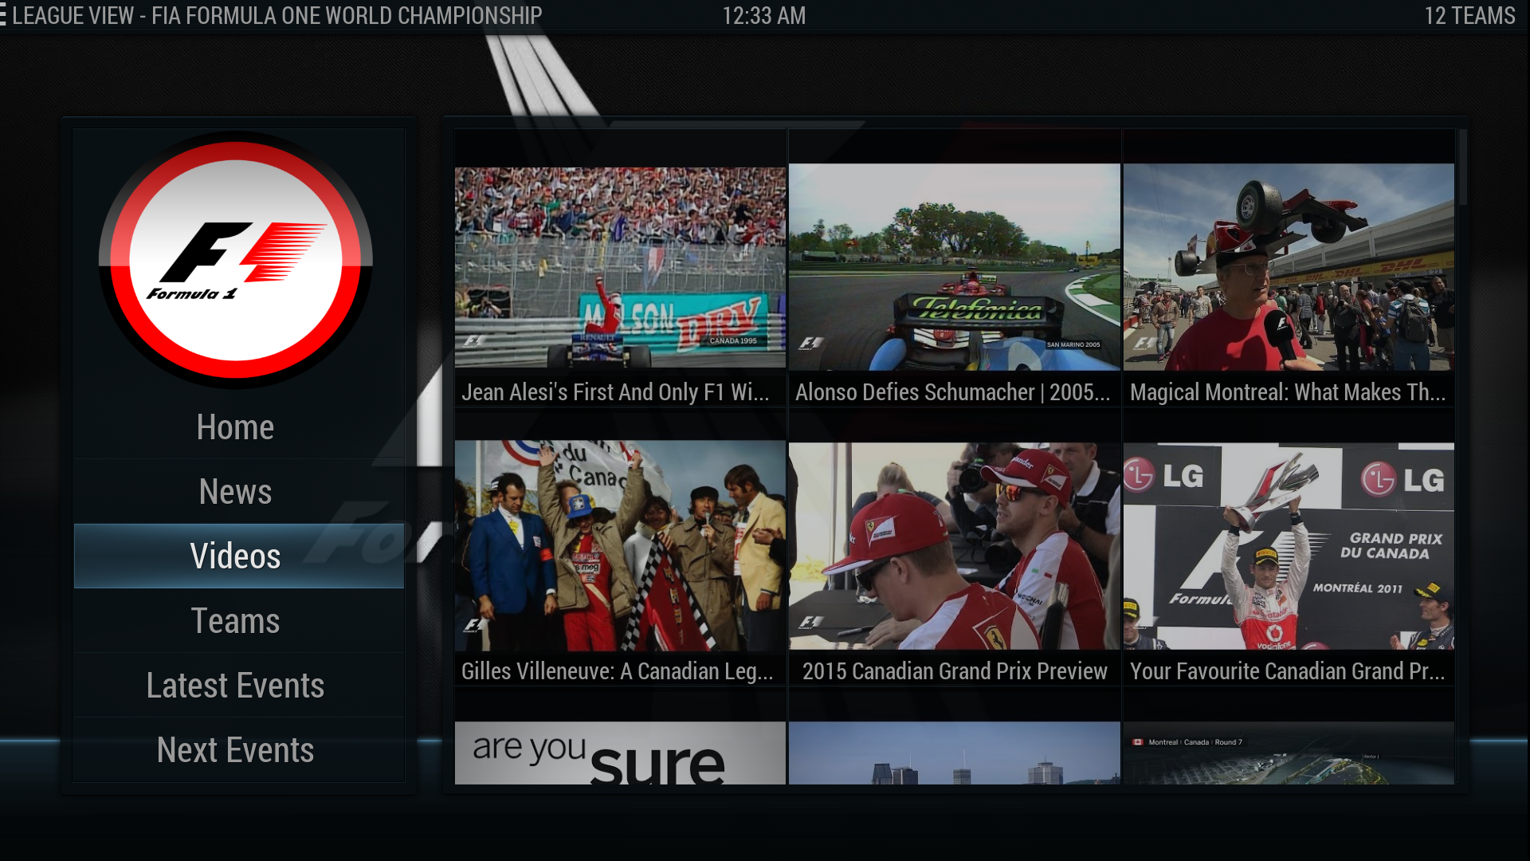Click the 12:33 AM clock

pos(763,15)
